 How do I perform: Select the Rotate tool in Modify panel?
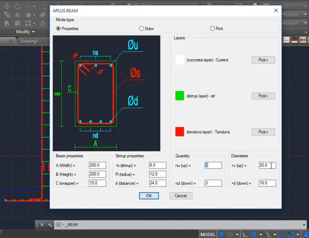click(x=17, y=6)
